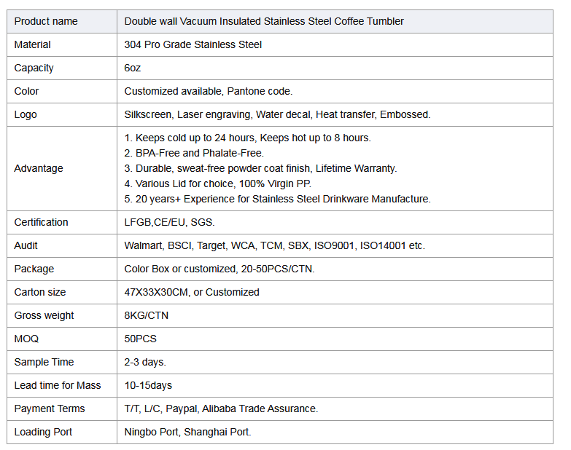Viewport: 571px width, 450px height.
Task: Click the 20 years+ Experience line
Action: 278,199
